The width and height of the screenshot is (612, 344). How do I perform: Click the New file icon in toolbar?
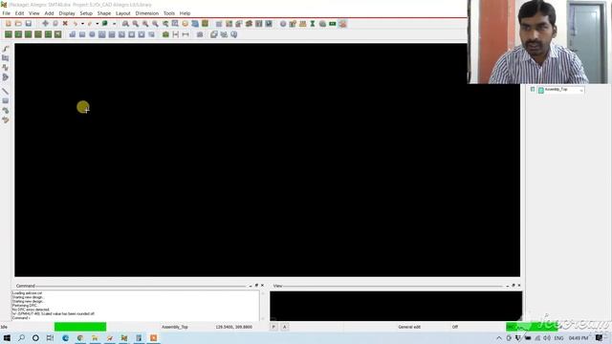pos(9,24)
